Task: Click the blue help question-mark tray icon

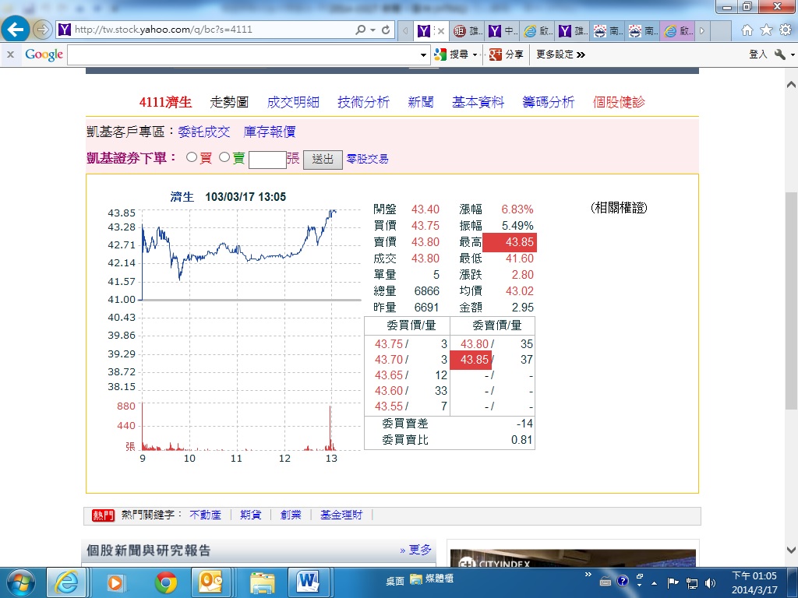Action: point(623,581)
